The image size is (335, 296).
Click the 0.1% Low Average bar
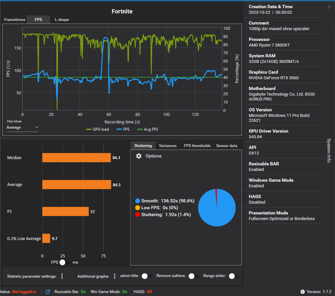(46, 238)
